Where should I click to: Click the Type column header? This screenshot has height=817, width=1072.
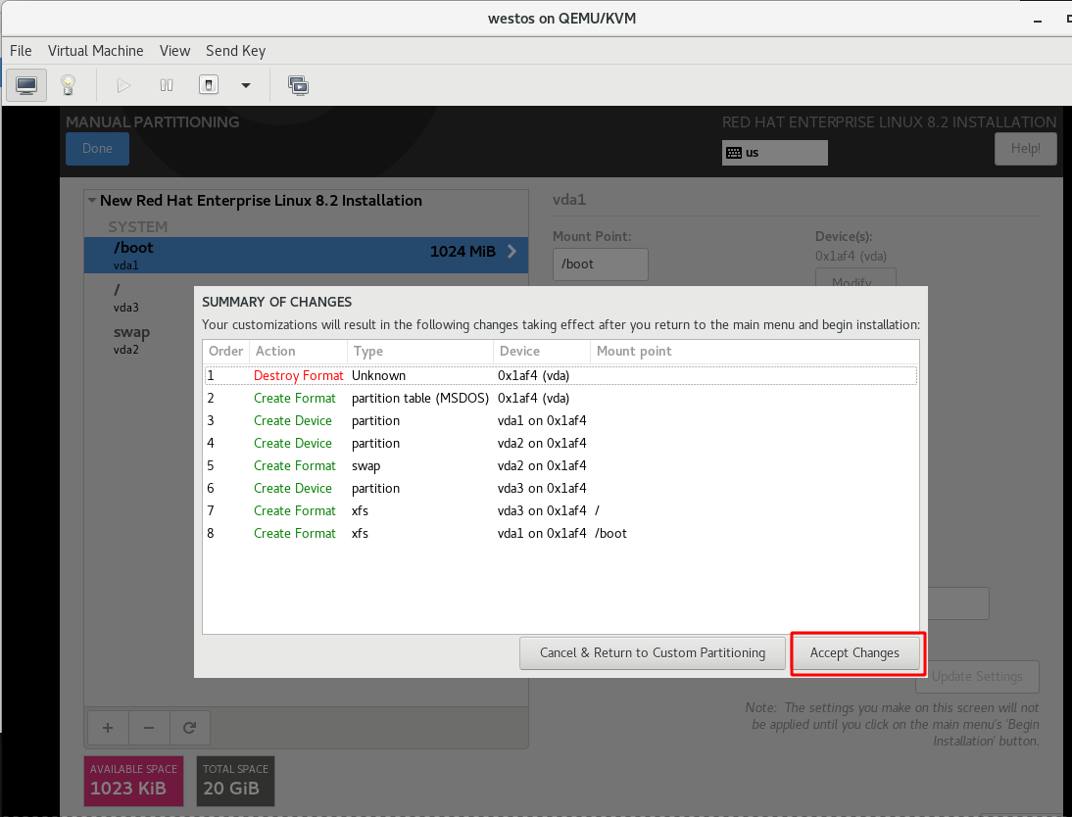(x=419, y=351)
